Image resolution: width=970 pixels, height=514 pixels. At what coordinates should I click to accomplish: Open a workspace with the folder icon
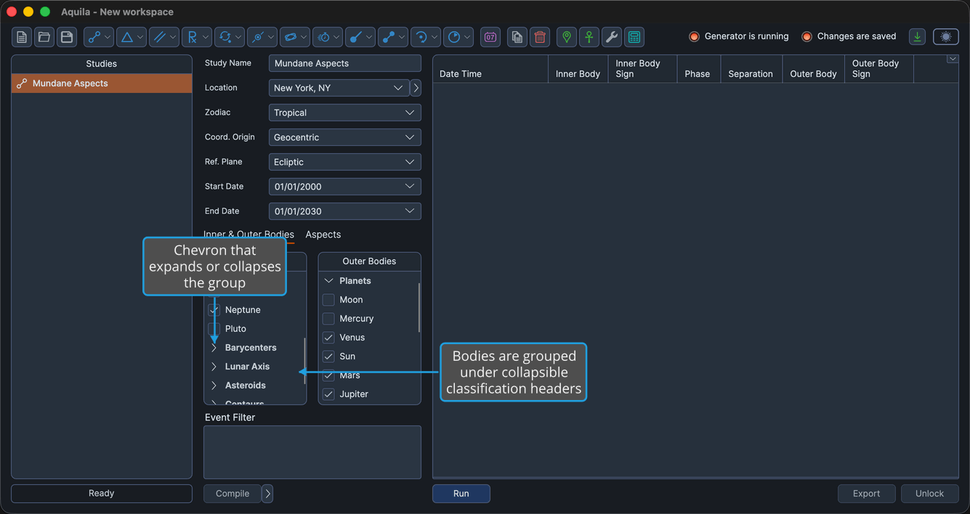click(x=44, y=37)
